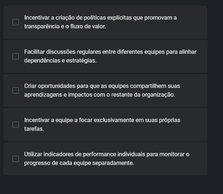Enable the 'Criar oportunidades' option checkbox
223x194 pixels.
coord(16,90)
